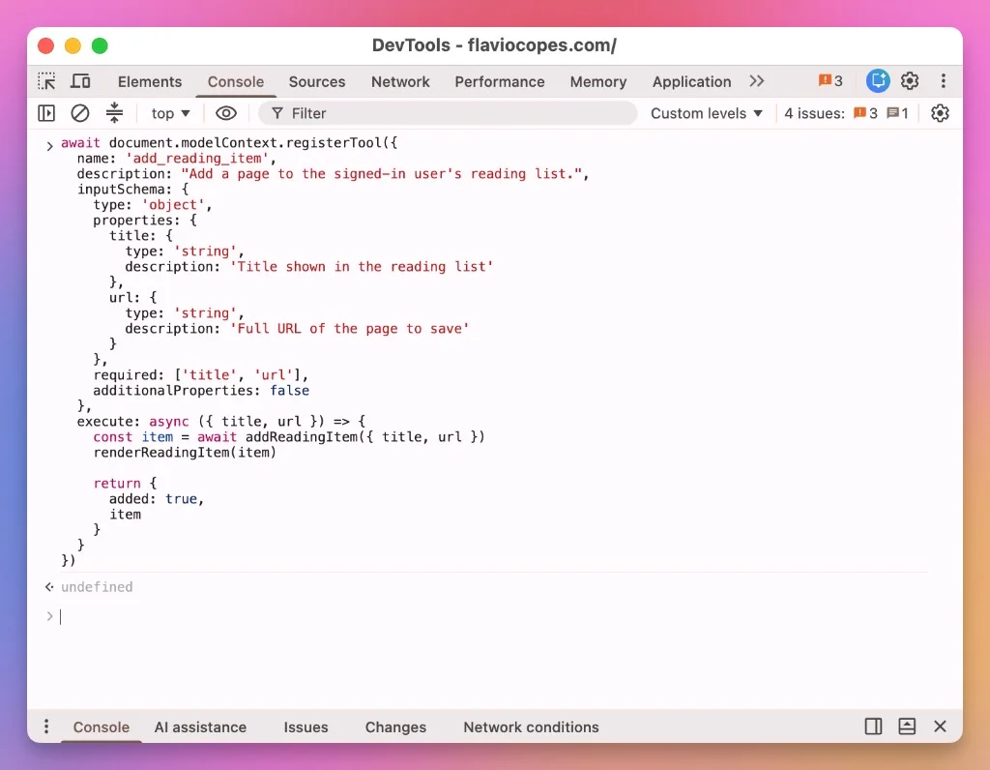Close the bottom drawer with X

[940, 726]
